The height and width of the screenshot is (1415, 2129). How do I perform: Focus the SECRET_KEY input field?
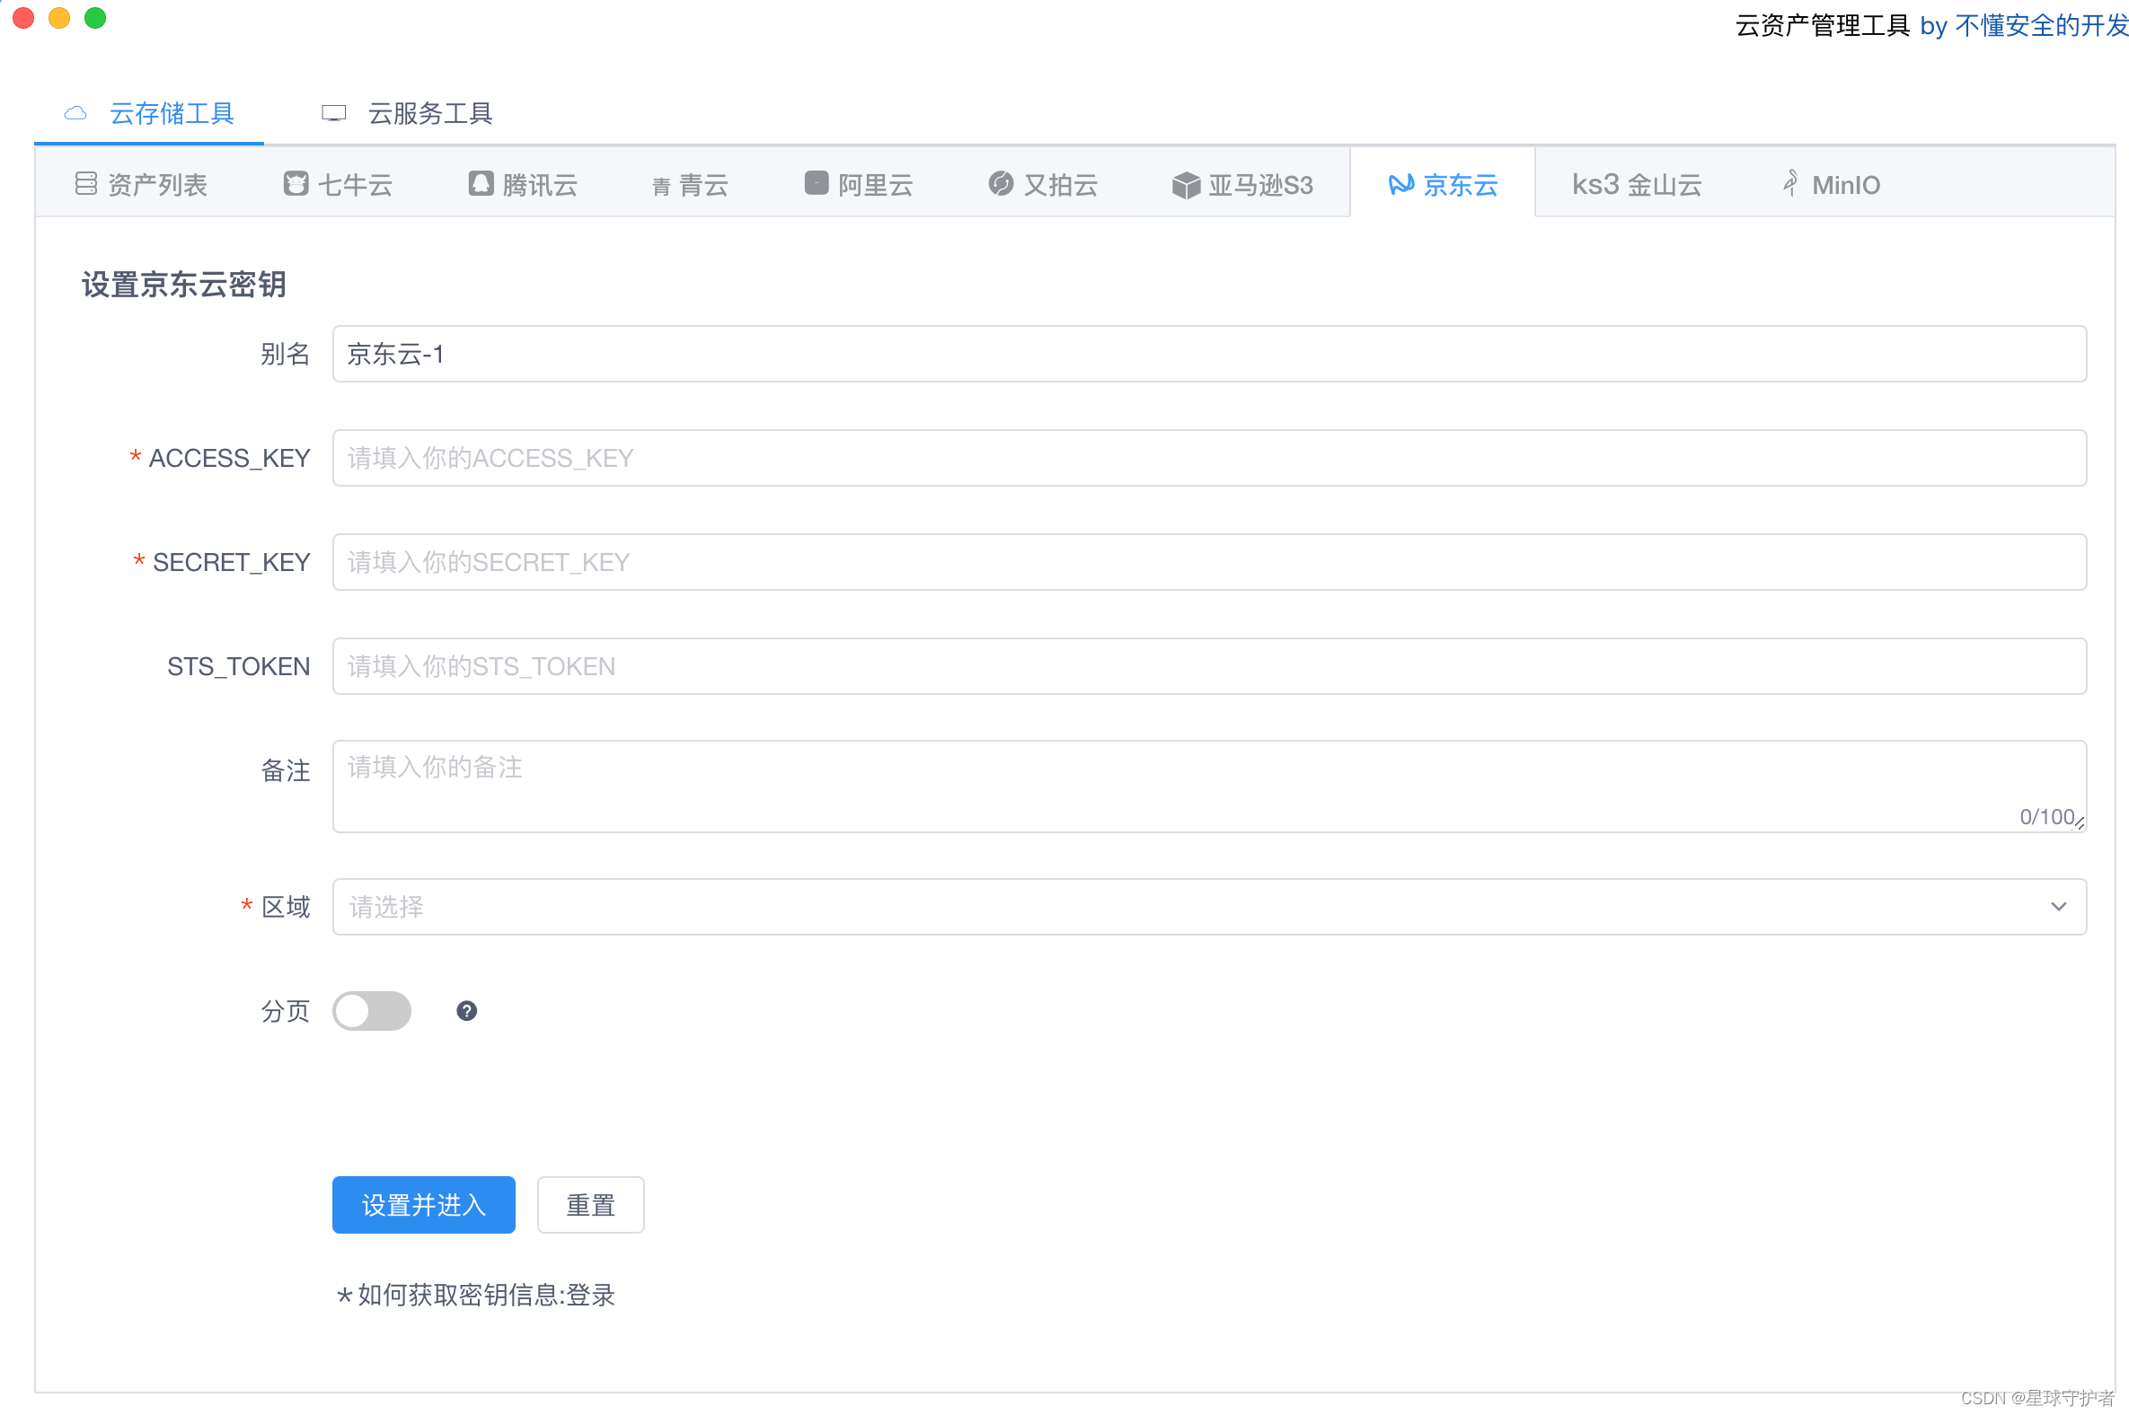pos(1208,561)
